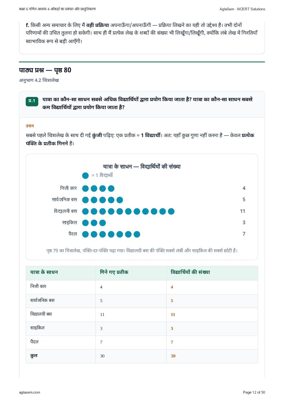284x402 pixels.
Task: Click the 'अनुभाग 4.2 चित्रालेख' subheading
Action: pyautogui.click(x=39, y=80)
